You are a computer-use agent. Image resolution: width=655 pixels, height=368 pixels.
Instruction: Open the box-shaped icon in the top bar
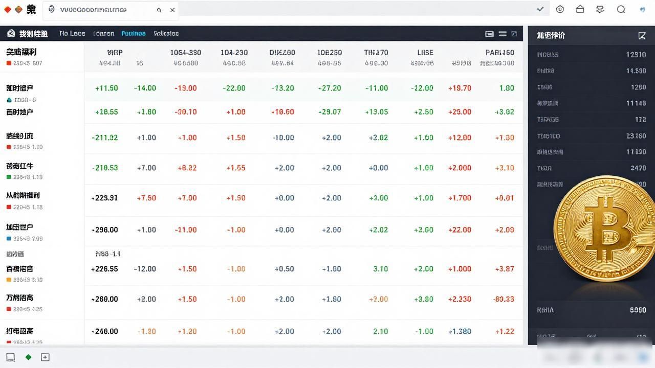click(580, 9)
